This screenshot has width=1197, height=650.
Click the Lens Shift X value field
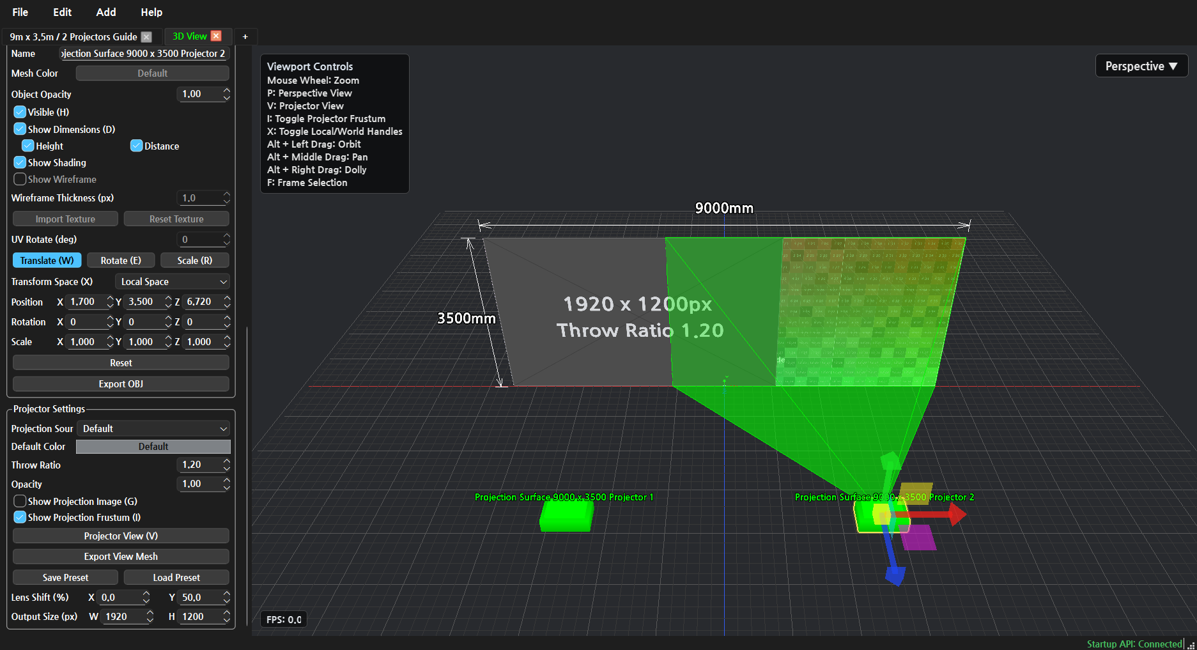pos(120,598)
